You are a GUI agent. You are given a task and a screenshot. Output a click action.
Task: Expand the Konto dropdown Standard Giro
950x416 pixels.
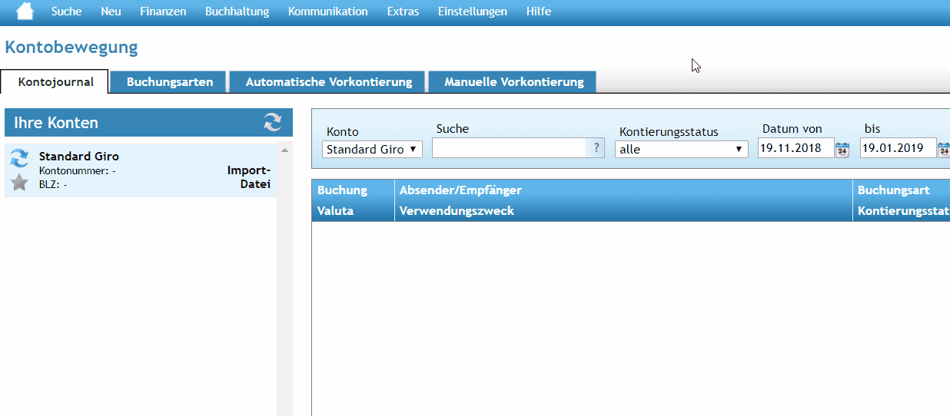(372, 149)
